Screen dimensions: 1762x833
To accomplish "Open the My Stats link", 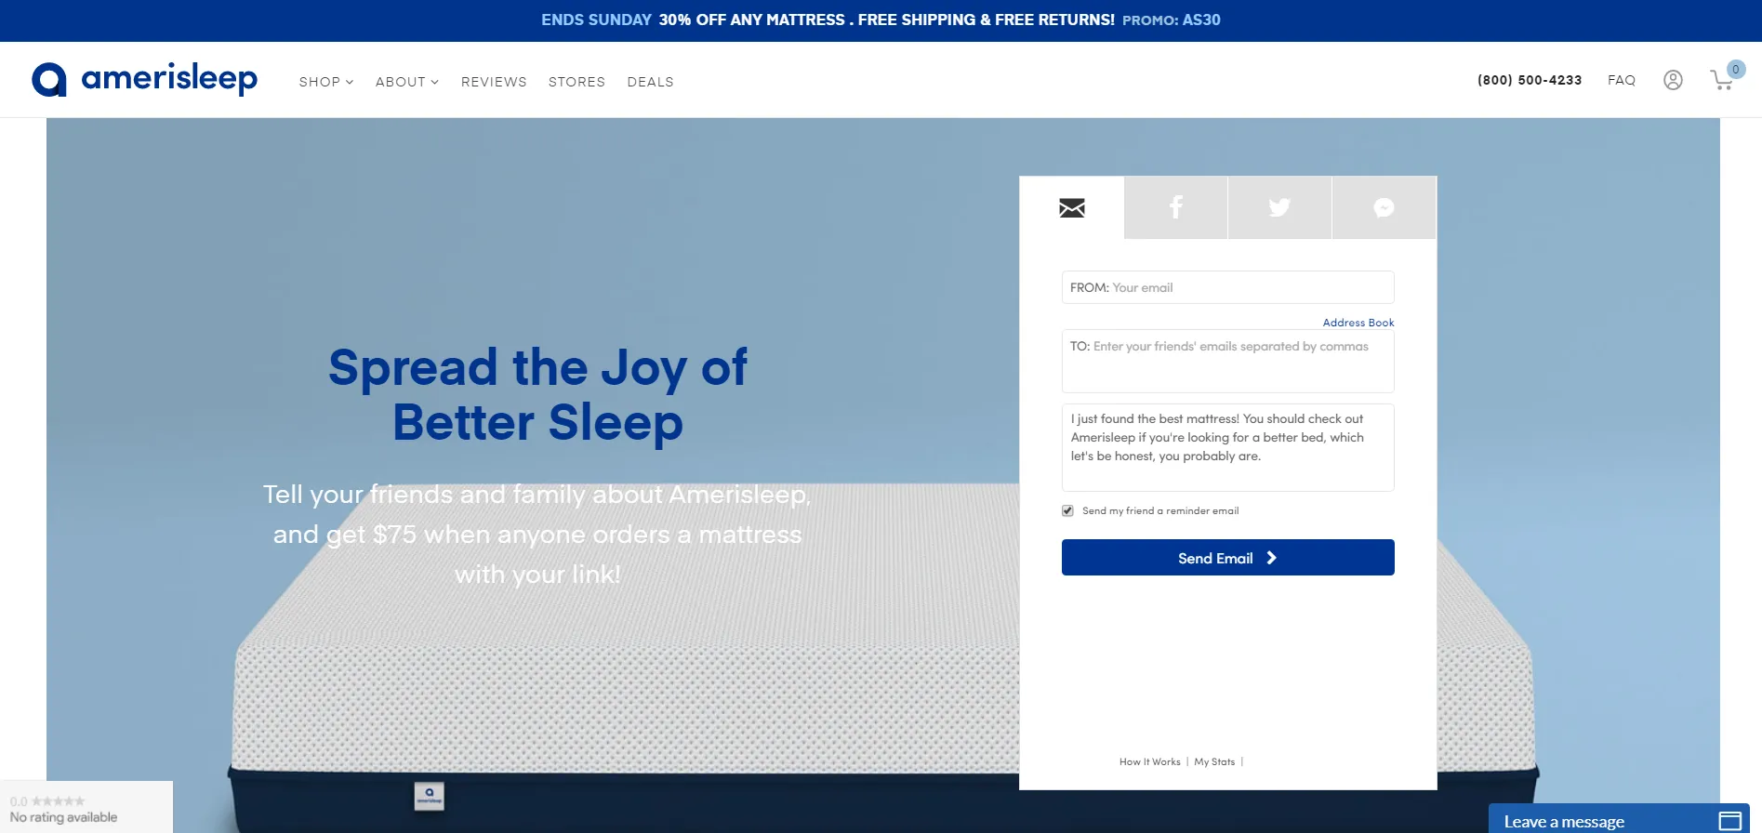I will tap(1214, 761).
